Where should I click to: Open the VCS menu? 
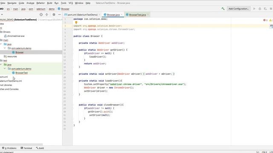point(71,3)
